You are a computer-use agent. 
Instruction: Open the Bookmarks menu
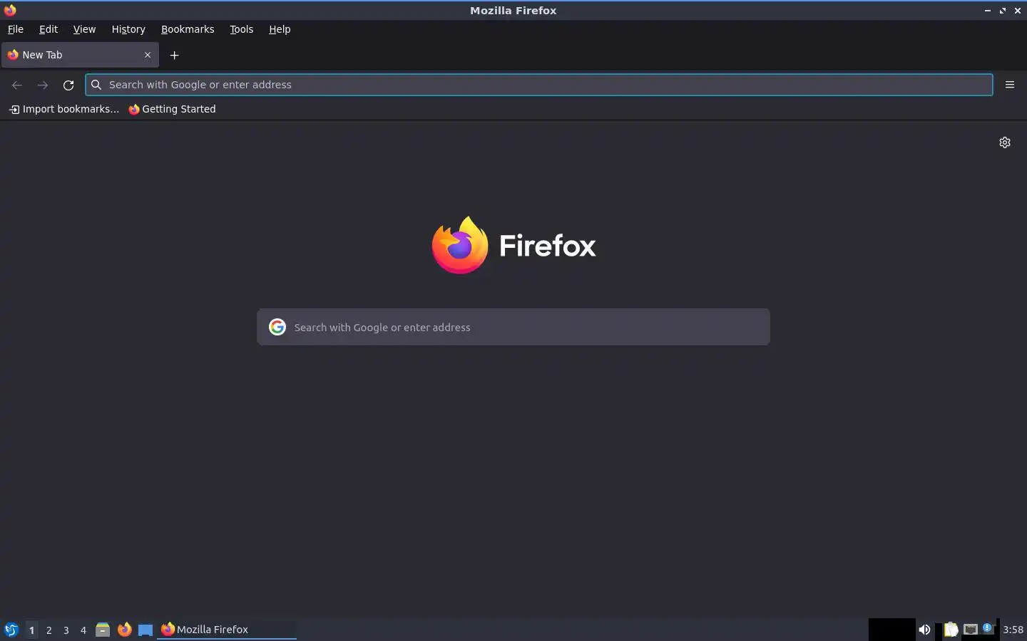tap(188, 29)
